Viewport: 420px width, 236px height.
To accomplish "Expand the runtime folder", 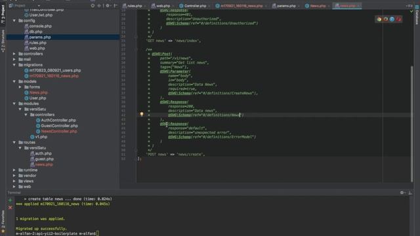I will pos(14,170).
